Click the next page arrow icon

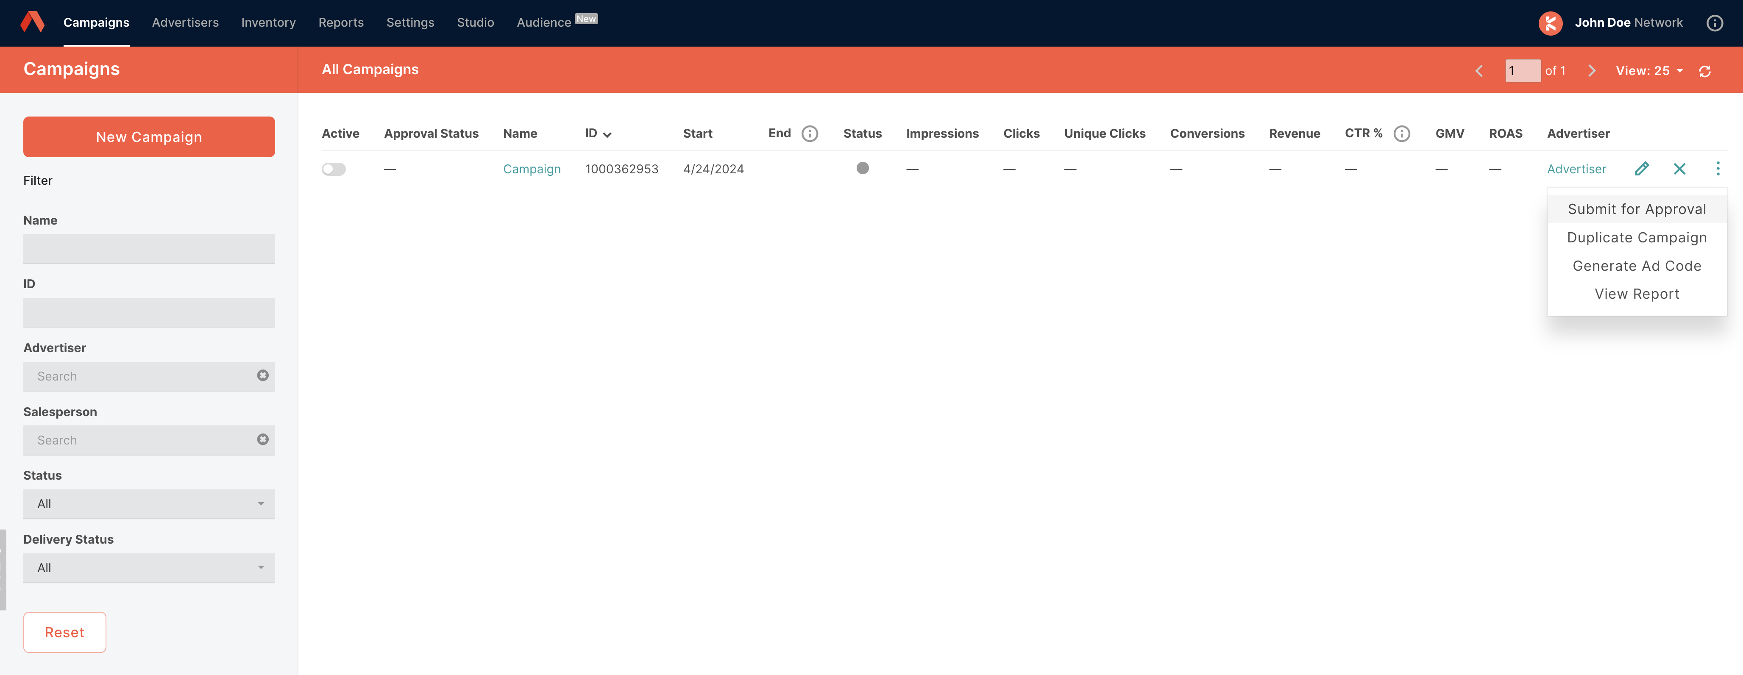tap(1592, 69)
